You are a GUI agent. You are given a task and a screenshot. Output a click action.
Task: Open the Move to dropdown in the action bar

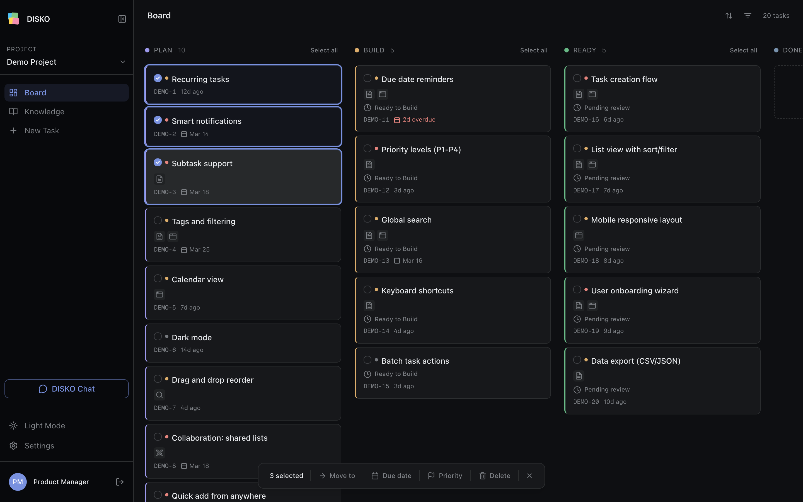[x=337, y=476]
